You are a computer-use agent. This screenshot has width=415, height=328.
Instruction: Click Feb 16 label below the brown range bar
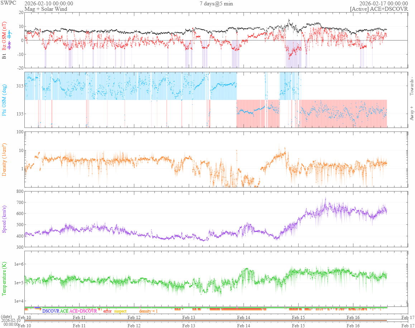[x=353, y=325]
